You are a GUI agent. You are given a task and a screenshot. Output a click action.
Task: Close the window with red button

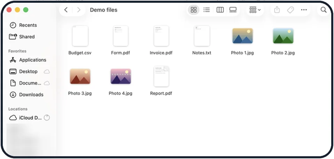9,10
